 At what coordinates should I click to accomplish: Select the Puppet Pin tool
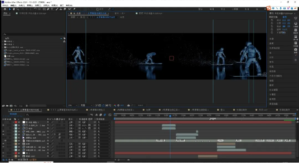[74, 9]
